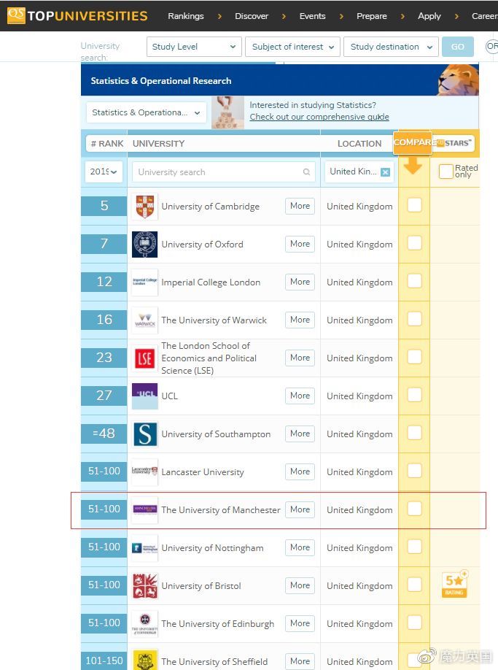Open Imperial College London link
The height and width of the screenshot is (670, 498).
click(x=211, y=282)
